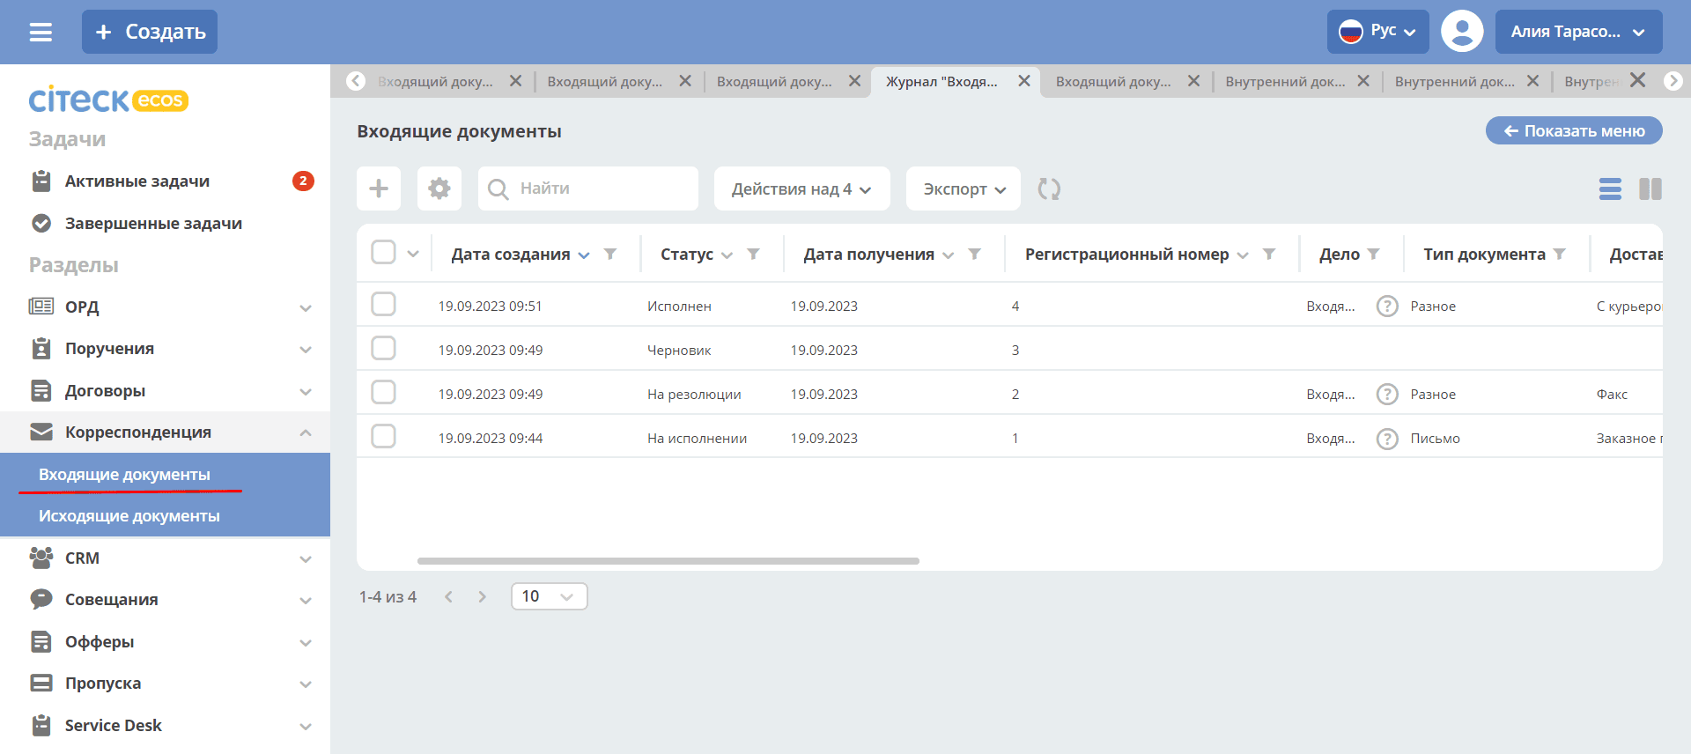Filter by Дата создания column

click(x=609, y=254)
